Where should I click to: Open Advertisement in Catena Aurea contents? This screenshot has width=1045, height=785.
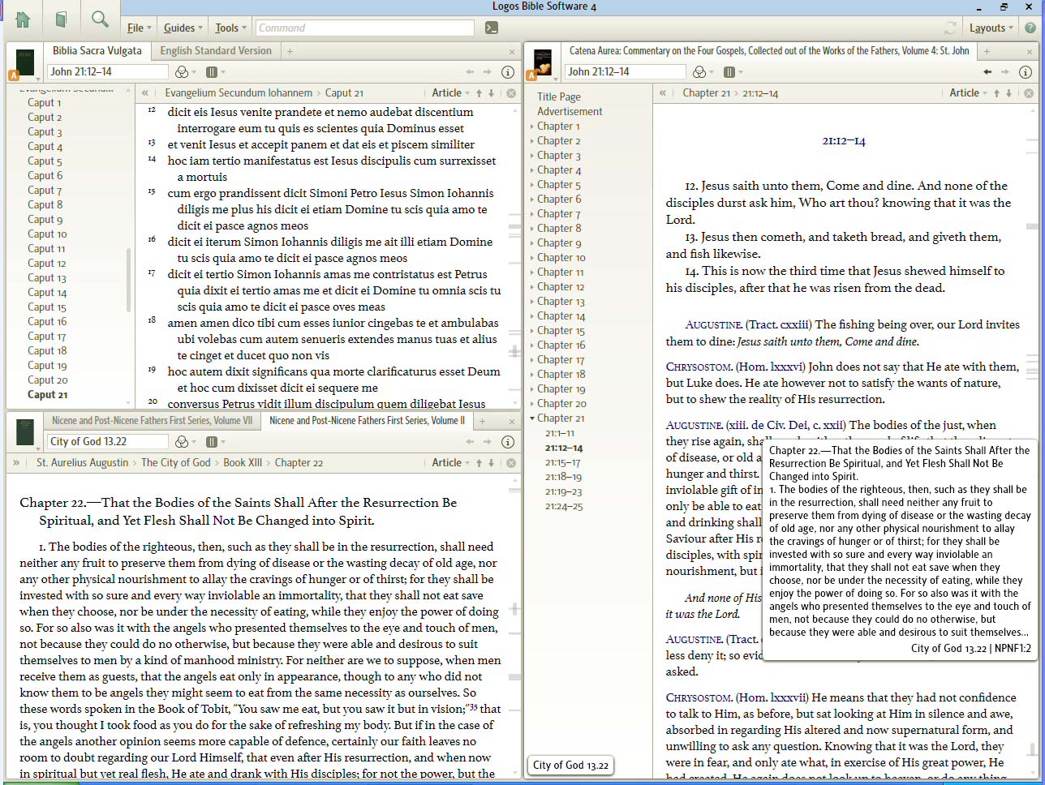pyautogui.click(x=570, y=112)
